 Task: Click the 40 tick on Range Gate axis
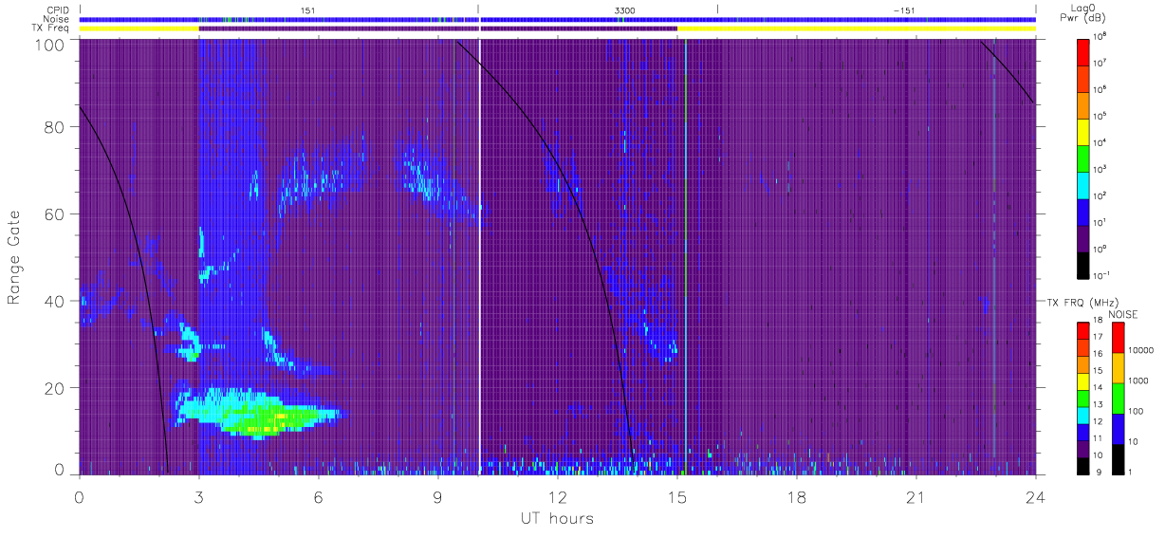(x=56, y=301)
